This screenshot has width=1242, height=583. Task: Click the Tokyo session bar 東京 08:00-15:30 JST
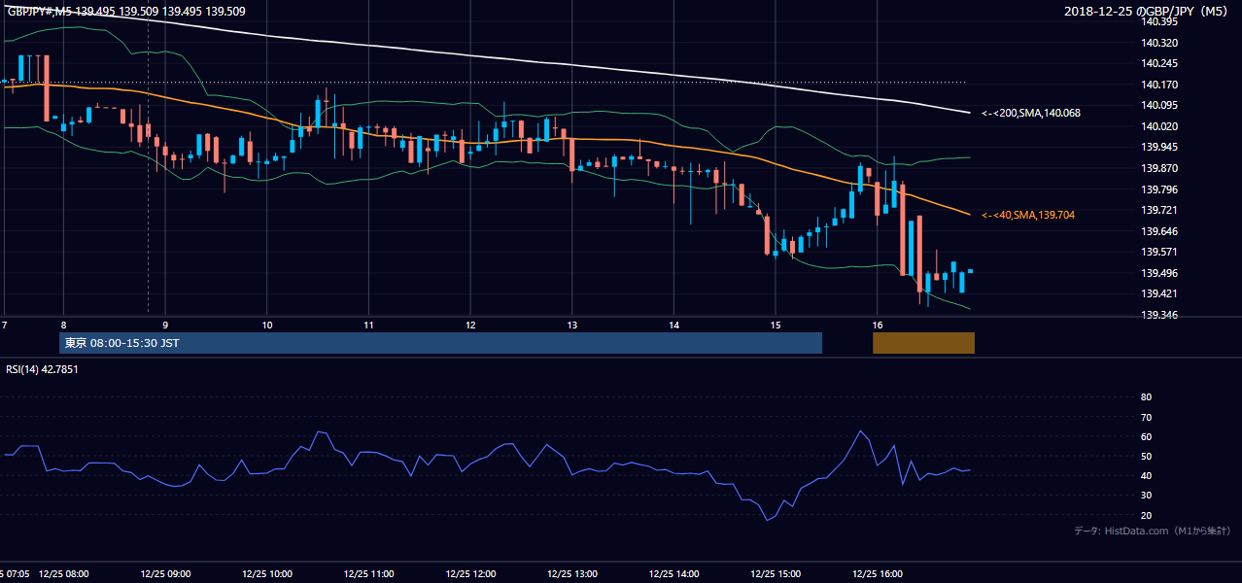pos(440,343)
